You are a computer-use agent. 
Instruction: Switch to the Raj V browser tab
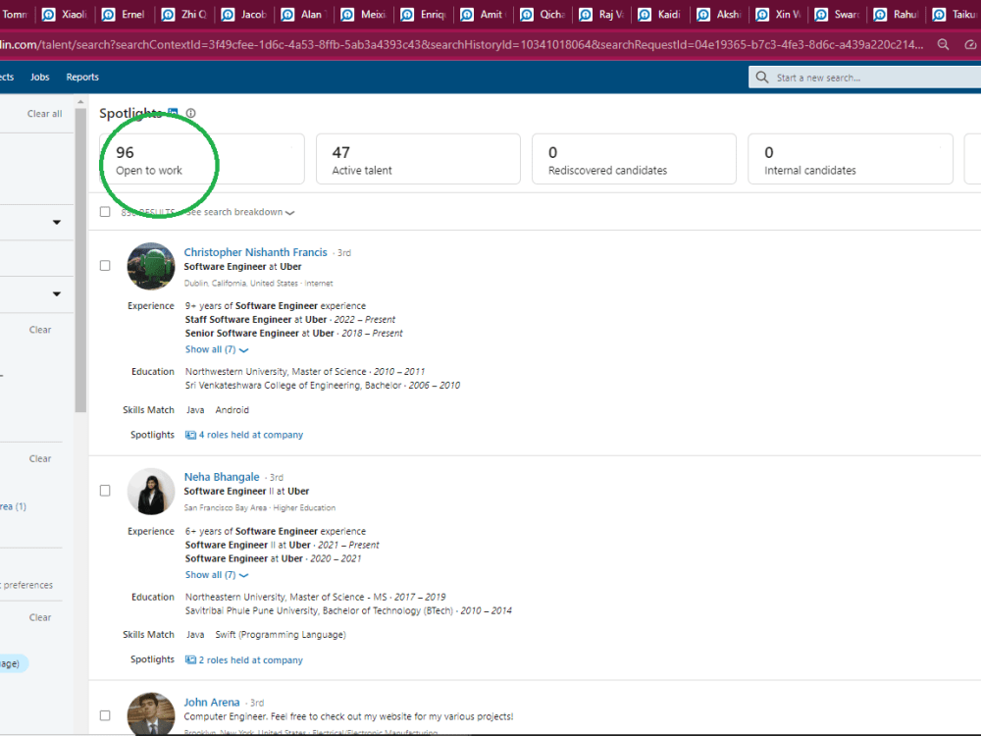coord(602,14)
